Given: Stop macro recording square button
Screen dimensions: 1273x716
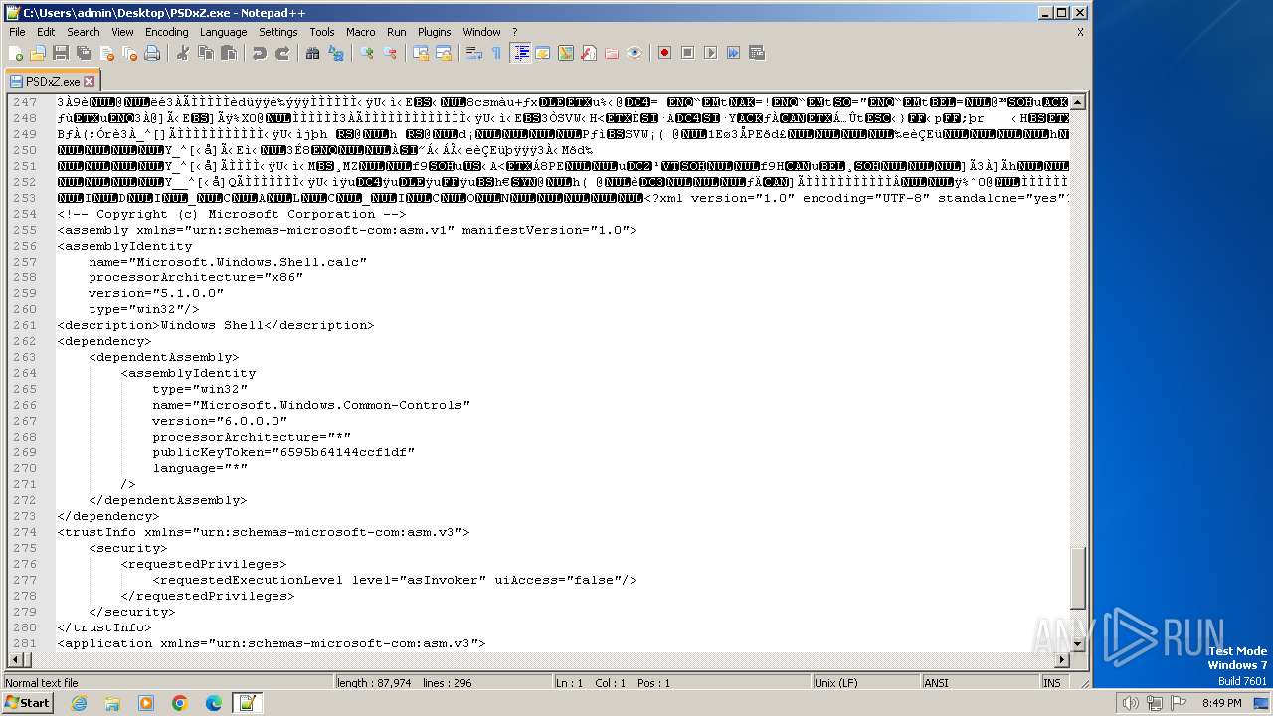Looking at the screenshot, I should (x=688, y=53).
